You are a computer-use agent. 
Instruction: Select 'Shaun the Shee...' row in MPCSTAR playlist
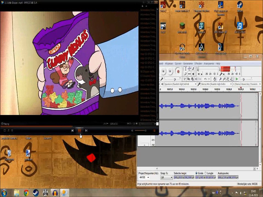tap(148, 85)
